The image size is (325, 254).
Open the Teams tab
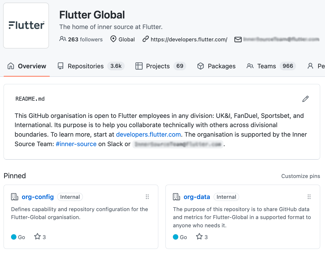pos(271,66)
